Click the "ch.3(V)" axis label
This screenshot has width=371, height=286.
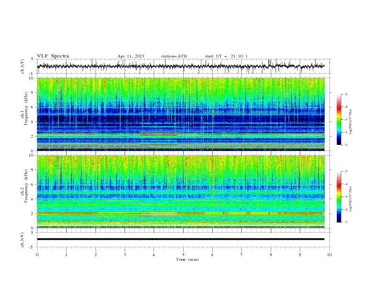[22, 240]
